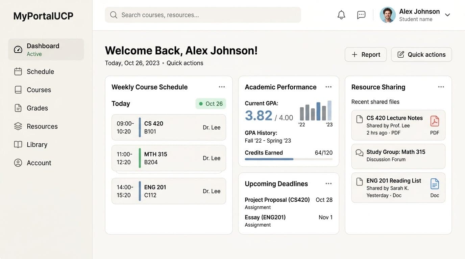The height and width of the screenshot is (259, 465).
Task: Click the blue Doc file icon
Action: pos(435,184)
